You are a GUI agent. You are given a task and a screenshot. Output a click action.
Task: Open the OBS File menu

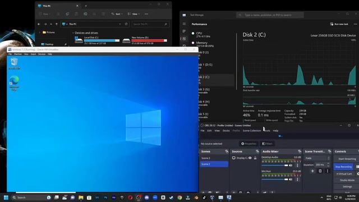202,131
